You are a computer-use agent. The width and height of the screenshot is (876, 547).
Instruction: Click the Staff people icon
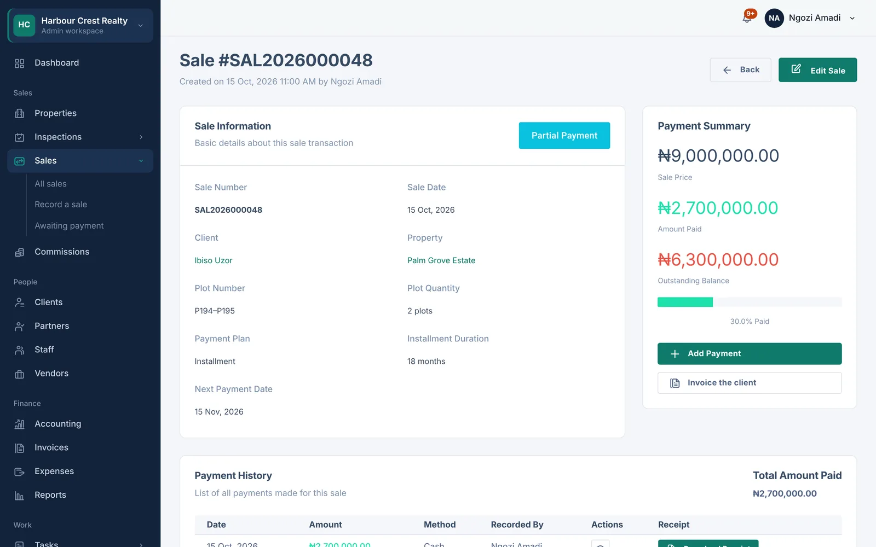pos(20,350)
